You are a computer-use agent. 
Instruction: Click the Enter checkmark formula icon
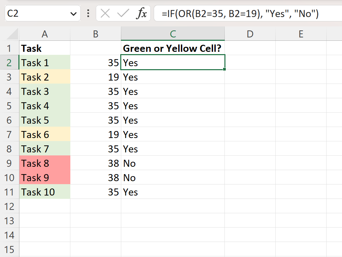point(123,13)
